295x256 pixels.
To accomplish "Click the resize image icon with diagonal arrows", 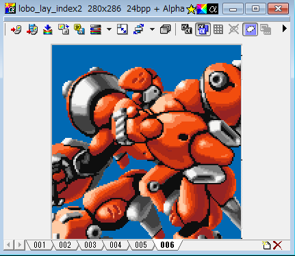I will 123,29.
